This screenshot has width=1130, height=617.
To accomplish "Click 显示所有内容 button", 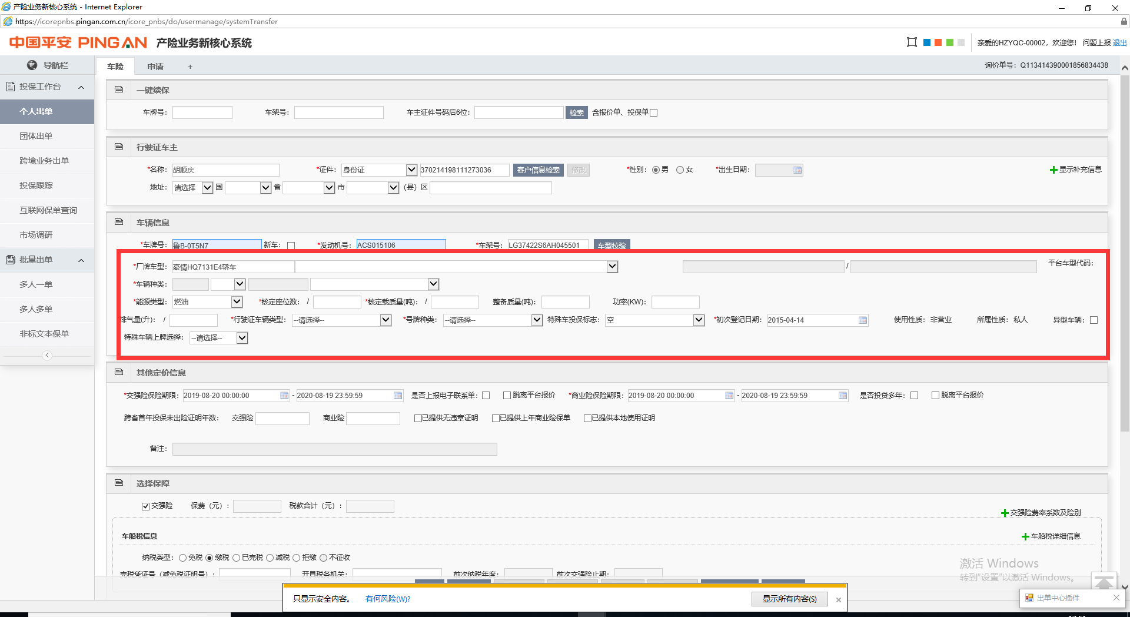I will pyautogui.click(x=790, y=599).
